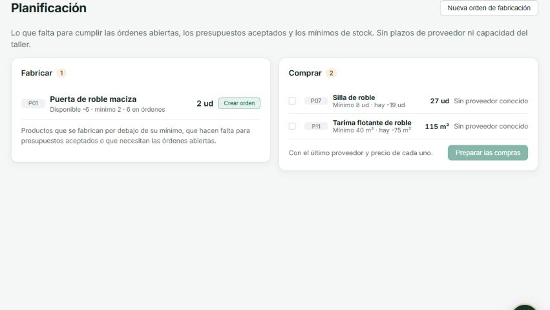Click the P07 product code badge
Screen dimensions: 550x310
coord(316,101)
